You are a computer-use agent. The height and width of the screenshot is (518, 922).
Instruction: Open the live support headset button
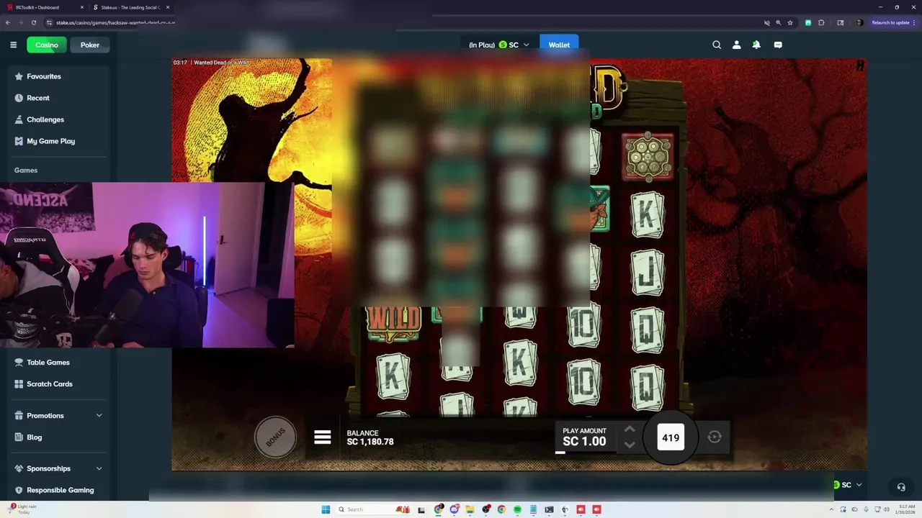(900, 487)
